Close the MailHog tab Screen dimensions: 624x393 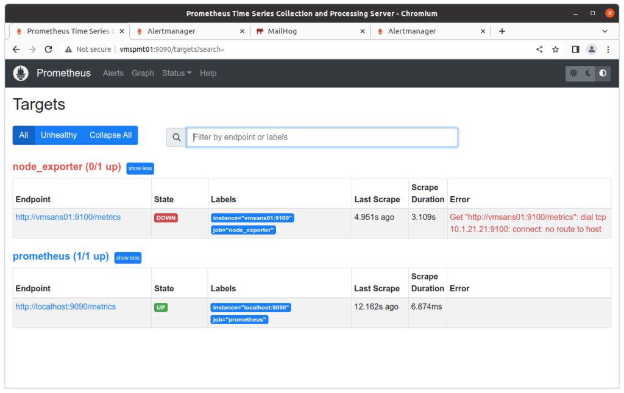(363, 31)
